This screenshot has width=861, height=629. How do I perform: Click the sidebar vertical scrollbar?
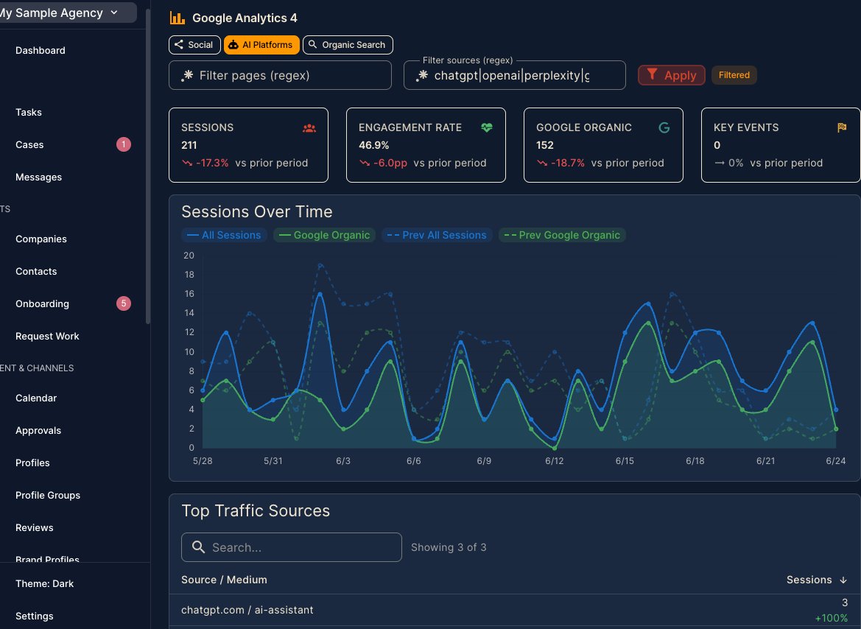[x=148, y=165]
